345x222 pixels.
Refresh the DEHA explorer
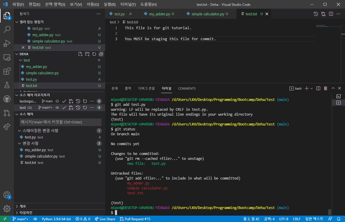94,54
